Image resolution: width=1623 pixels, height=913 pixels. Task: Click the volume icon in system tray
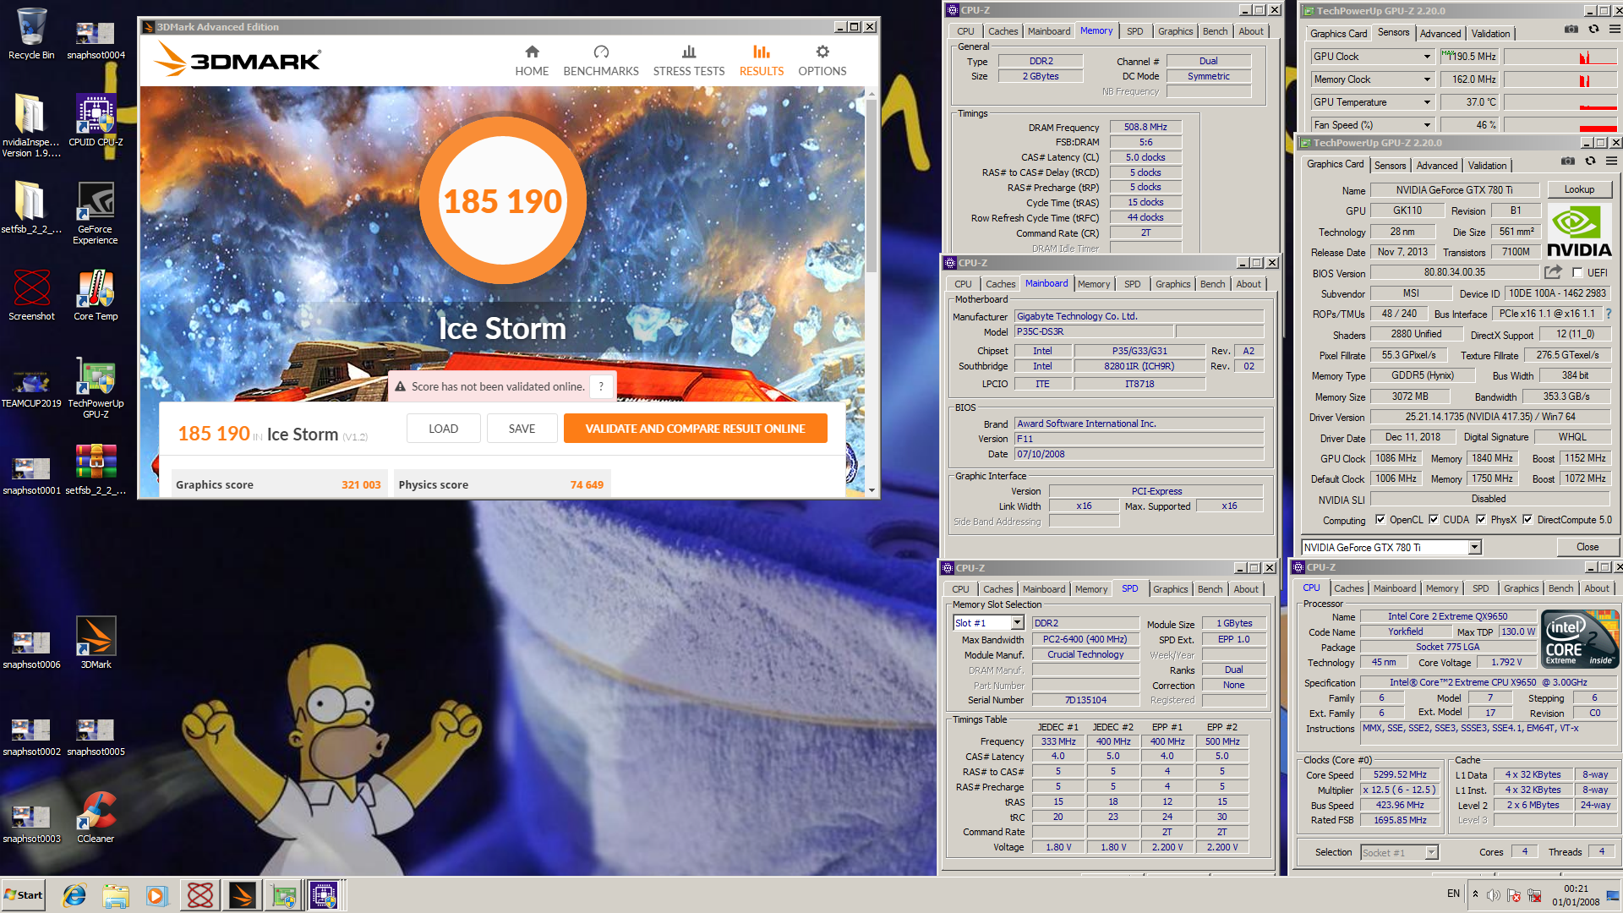coord(1494,894)
